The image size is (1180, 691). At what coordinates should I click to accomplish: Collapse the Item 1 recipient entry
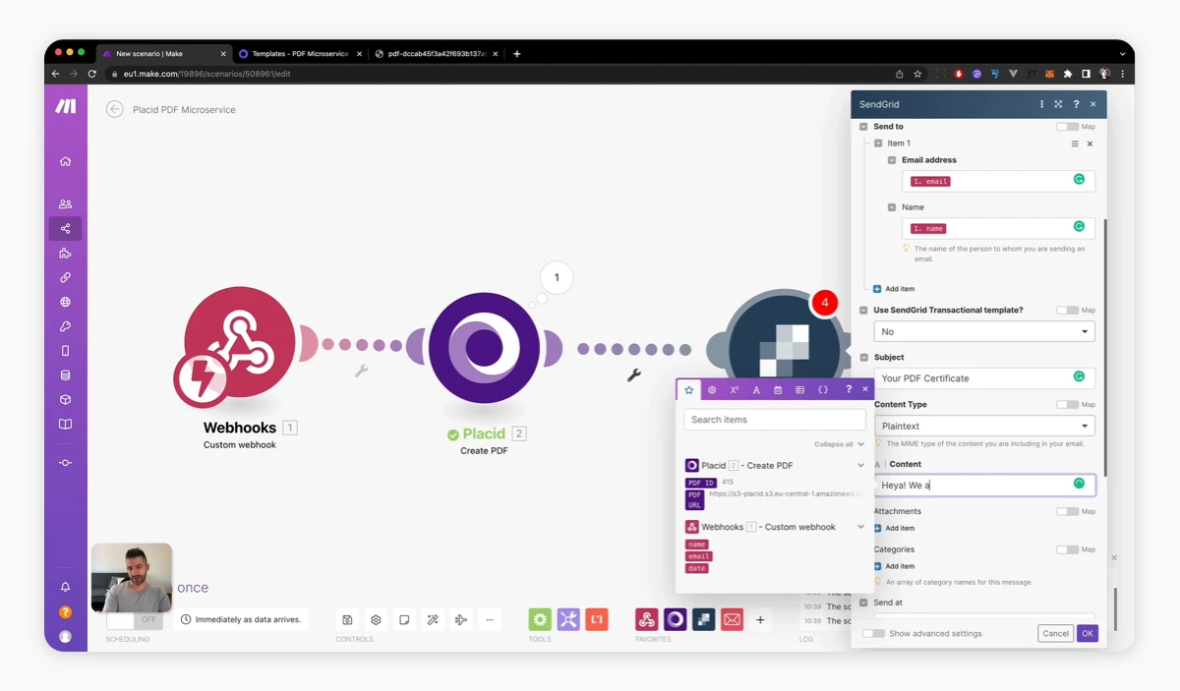pyautogui.click(x=878, y=144)
